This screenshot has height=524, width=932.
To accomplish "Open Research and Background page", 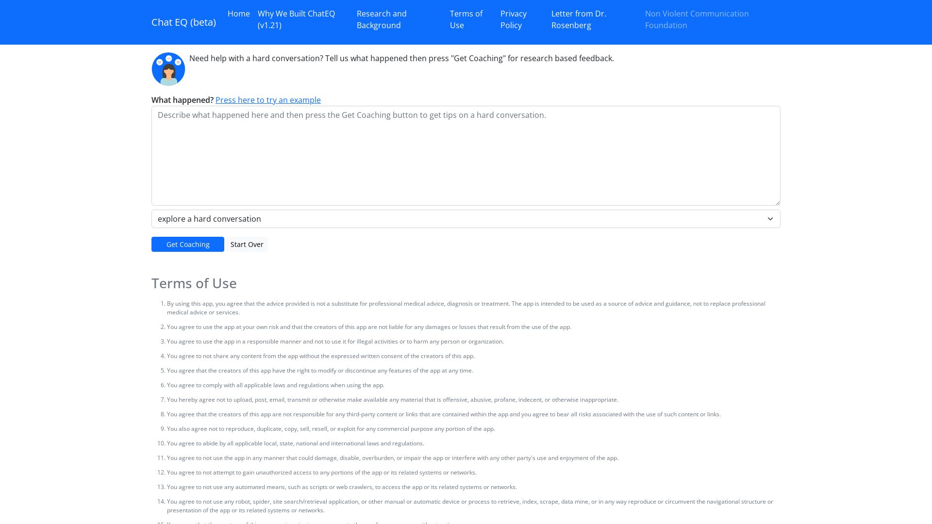I will click(382, 19).
